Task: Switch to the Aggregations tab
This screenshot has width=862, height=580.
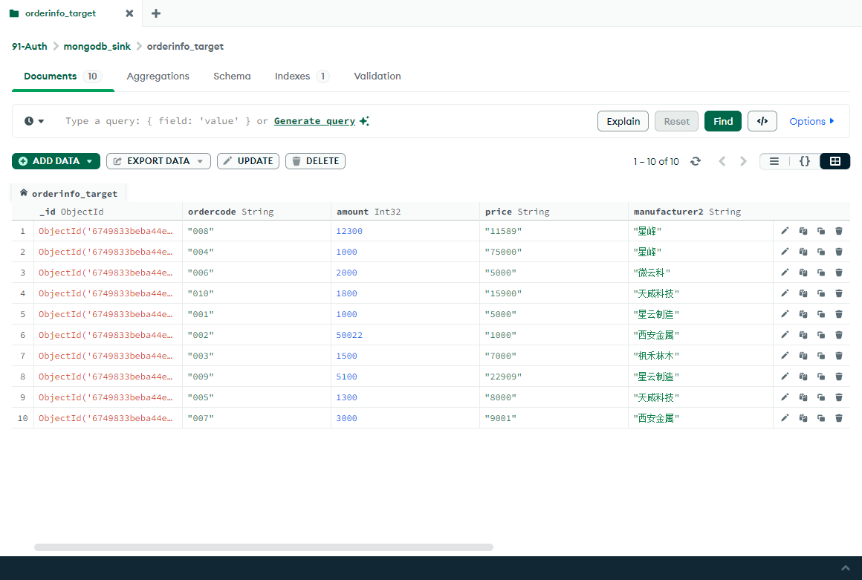Action: coord(158,76)
